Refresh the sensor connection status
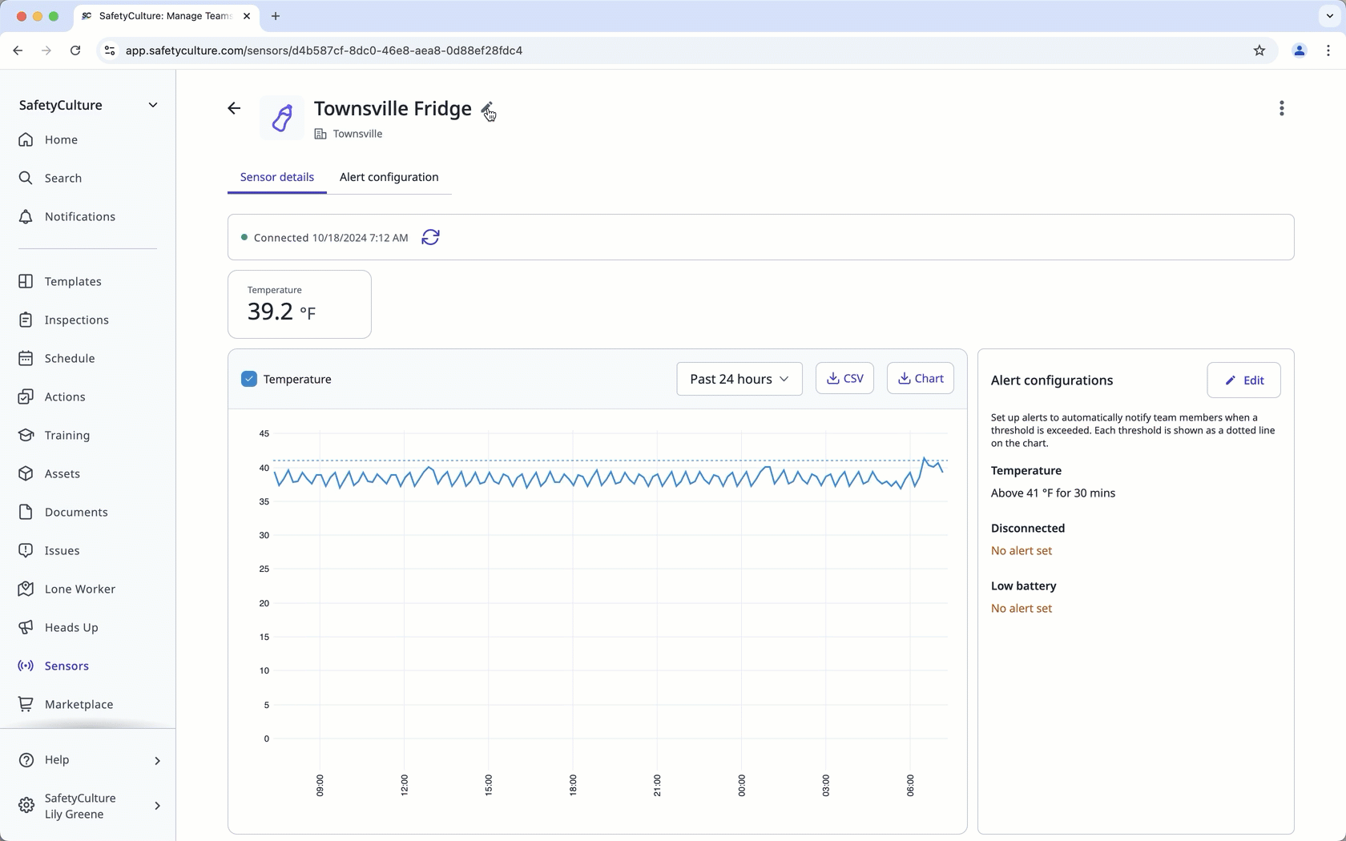Viewport: 1346px width, 841px height. pos(430,237)
